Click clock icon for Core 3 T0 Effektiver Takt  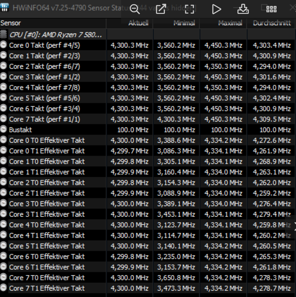click(x=4, y=203)
